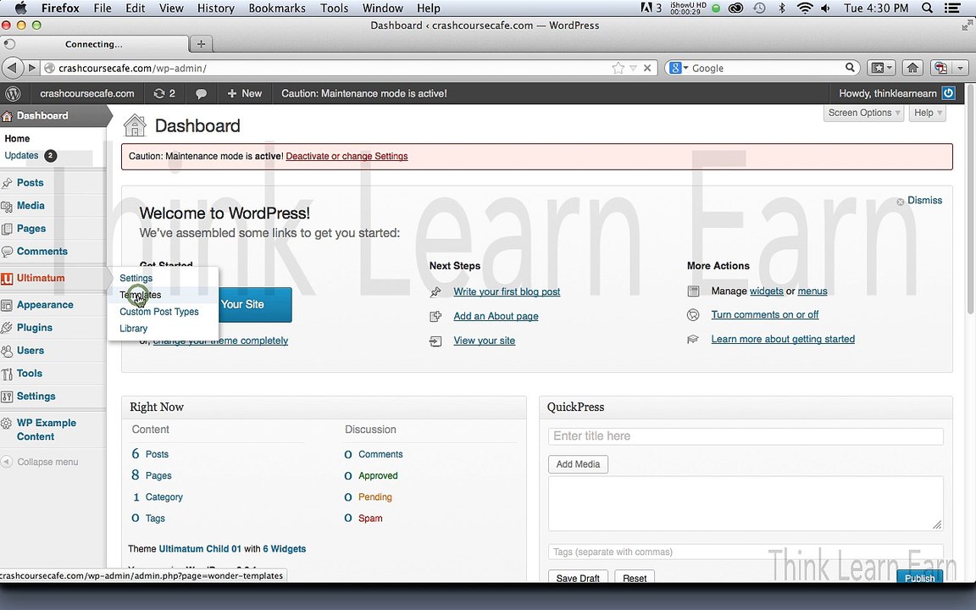Click the Firefox forward arrow button

32,68
